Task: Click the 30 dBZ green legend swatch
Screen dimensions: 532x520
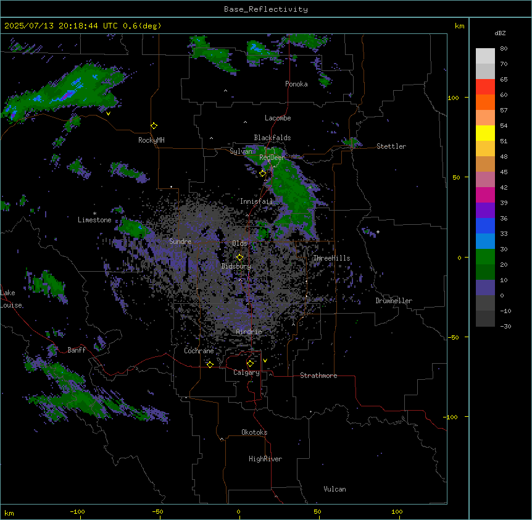Action: point(485,257)
